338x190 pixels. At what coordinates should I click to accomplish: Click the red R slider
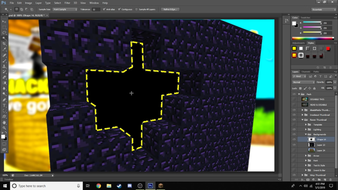(312, 22)
